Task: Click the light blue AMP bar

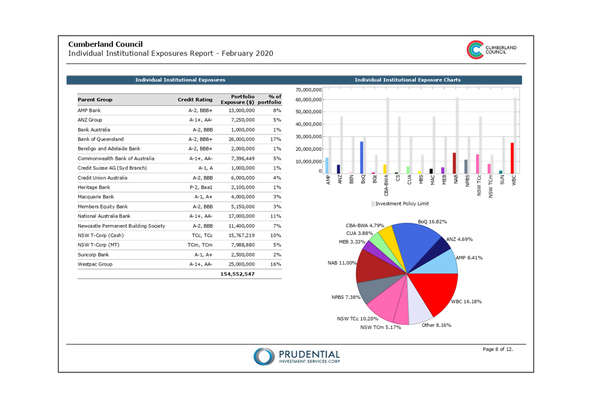Action: (327, 166)
